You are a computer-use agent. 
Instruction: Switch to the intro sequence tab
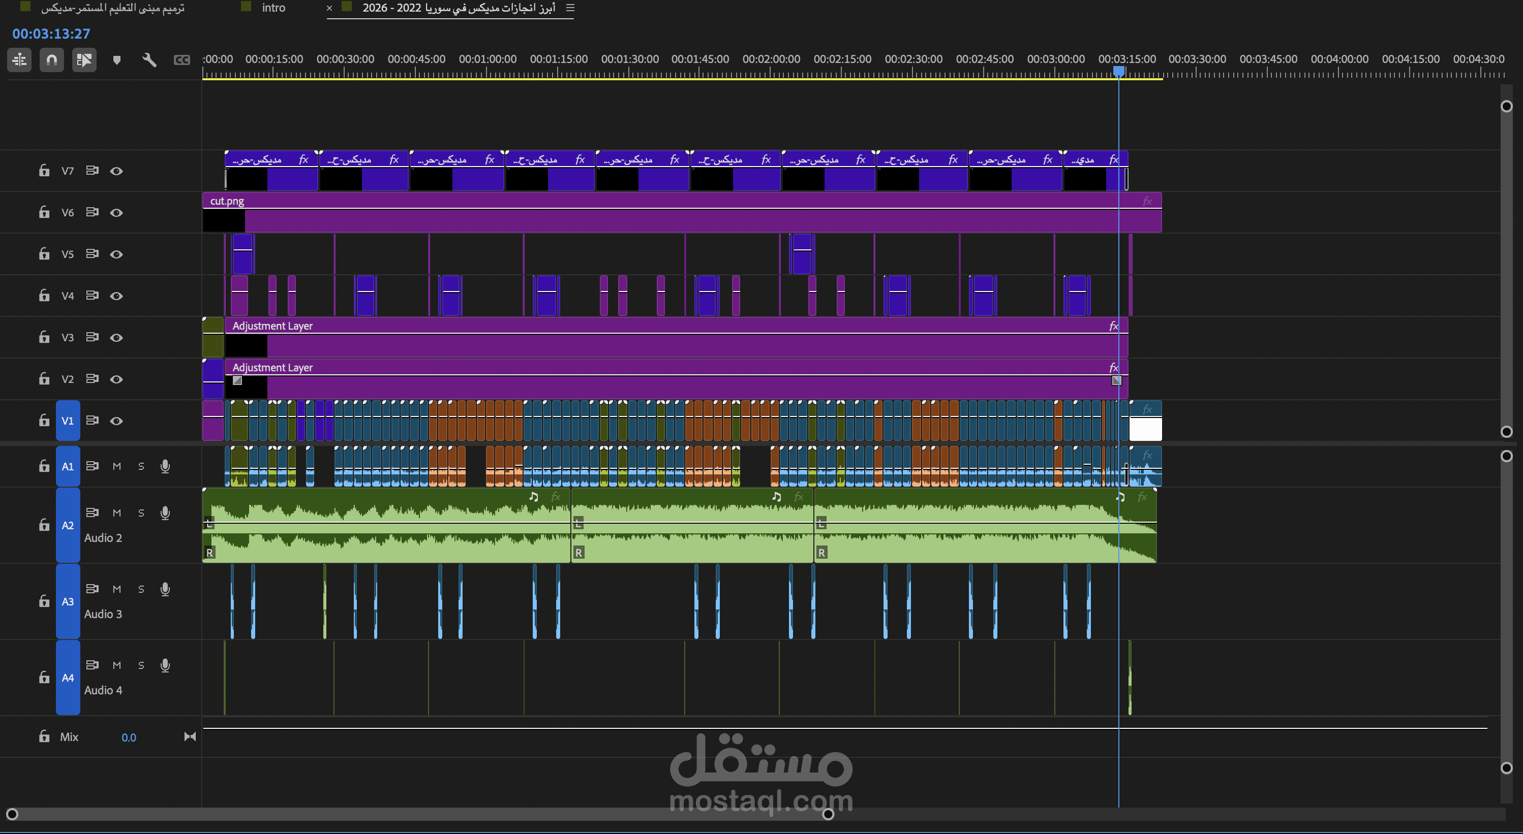point(273,8)
